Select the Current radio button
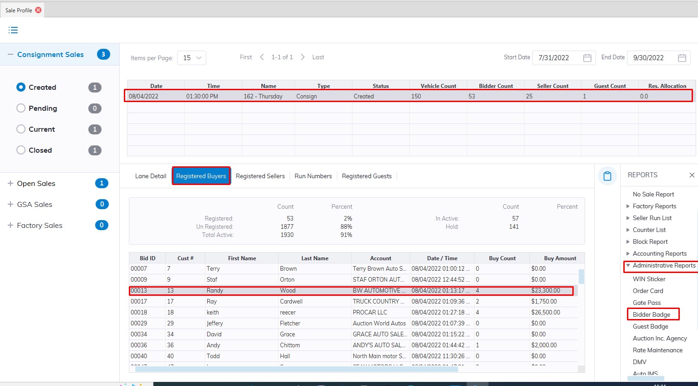 (x=21, y=129)
